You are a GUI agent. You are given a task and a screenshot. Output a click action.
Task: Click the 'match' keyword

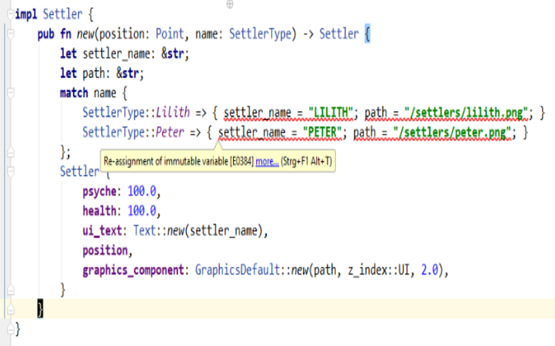pos(74,93)
